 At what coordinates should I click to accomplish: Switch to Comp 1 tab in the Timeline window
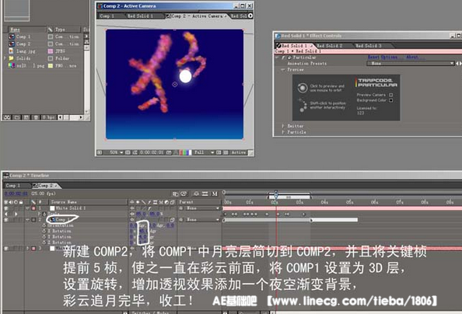[13, 186]
